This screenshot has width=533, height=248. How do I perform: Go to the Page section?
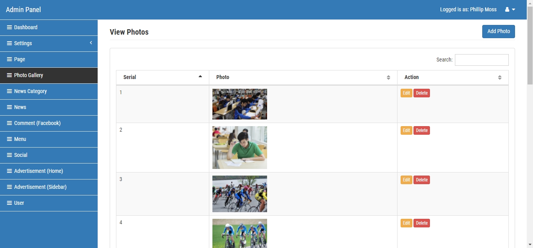click(49, 59)
